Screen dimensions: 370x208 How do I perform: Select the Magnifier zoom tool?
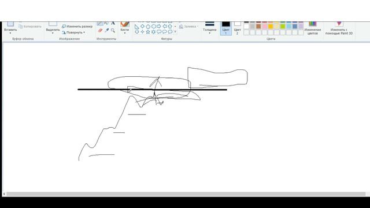tap(113, 31)
